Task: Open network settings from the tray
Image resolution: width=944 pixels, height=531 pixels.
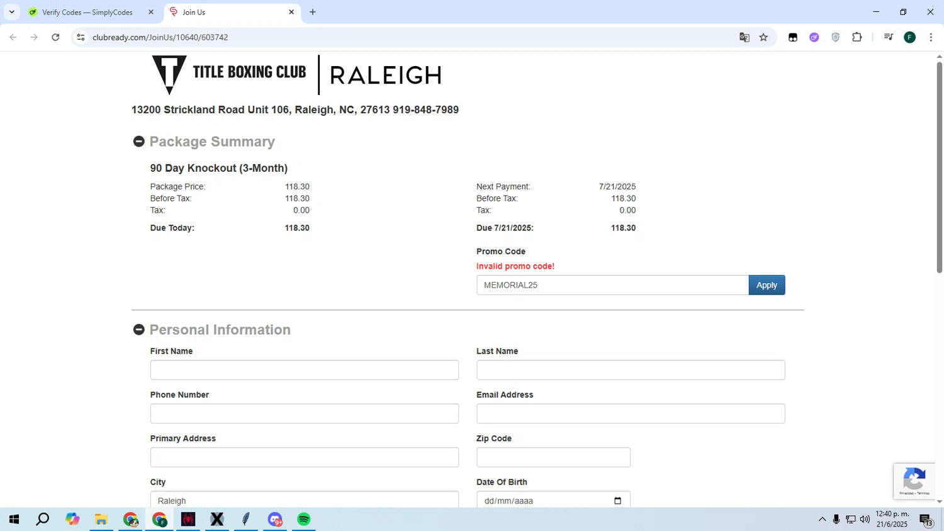Action: (851, 519)
